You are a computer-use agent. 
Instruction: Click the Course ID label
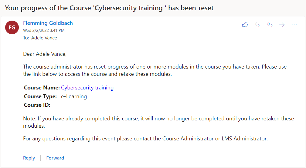point(37,105)
